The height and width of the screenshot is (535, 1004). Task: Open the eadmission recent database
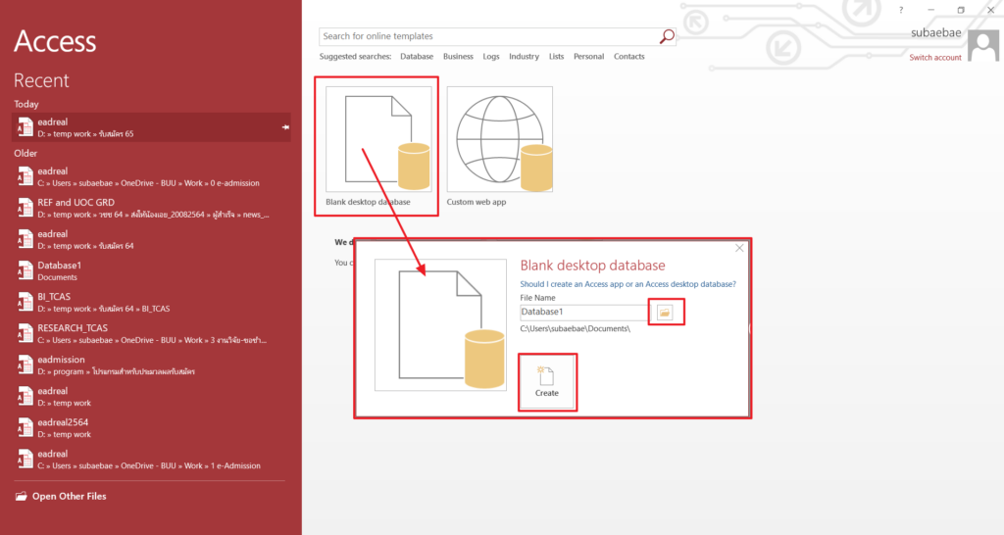[61, 360]
